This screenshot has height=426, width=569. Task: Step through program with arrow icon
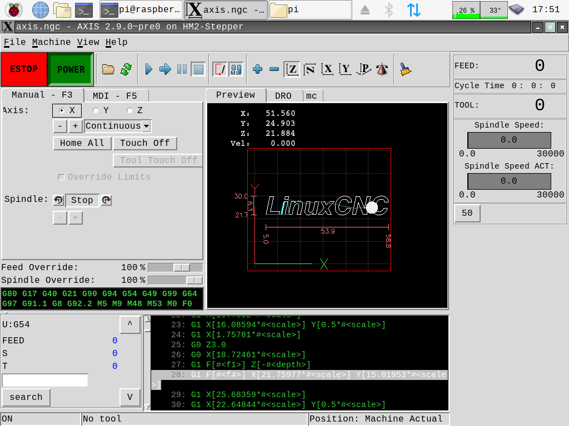pos(165,69)
